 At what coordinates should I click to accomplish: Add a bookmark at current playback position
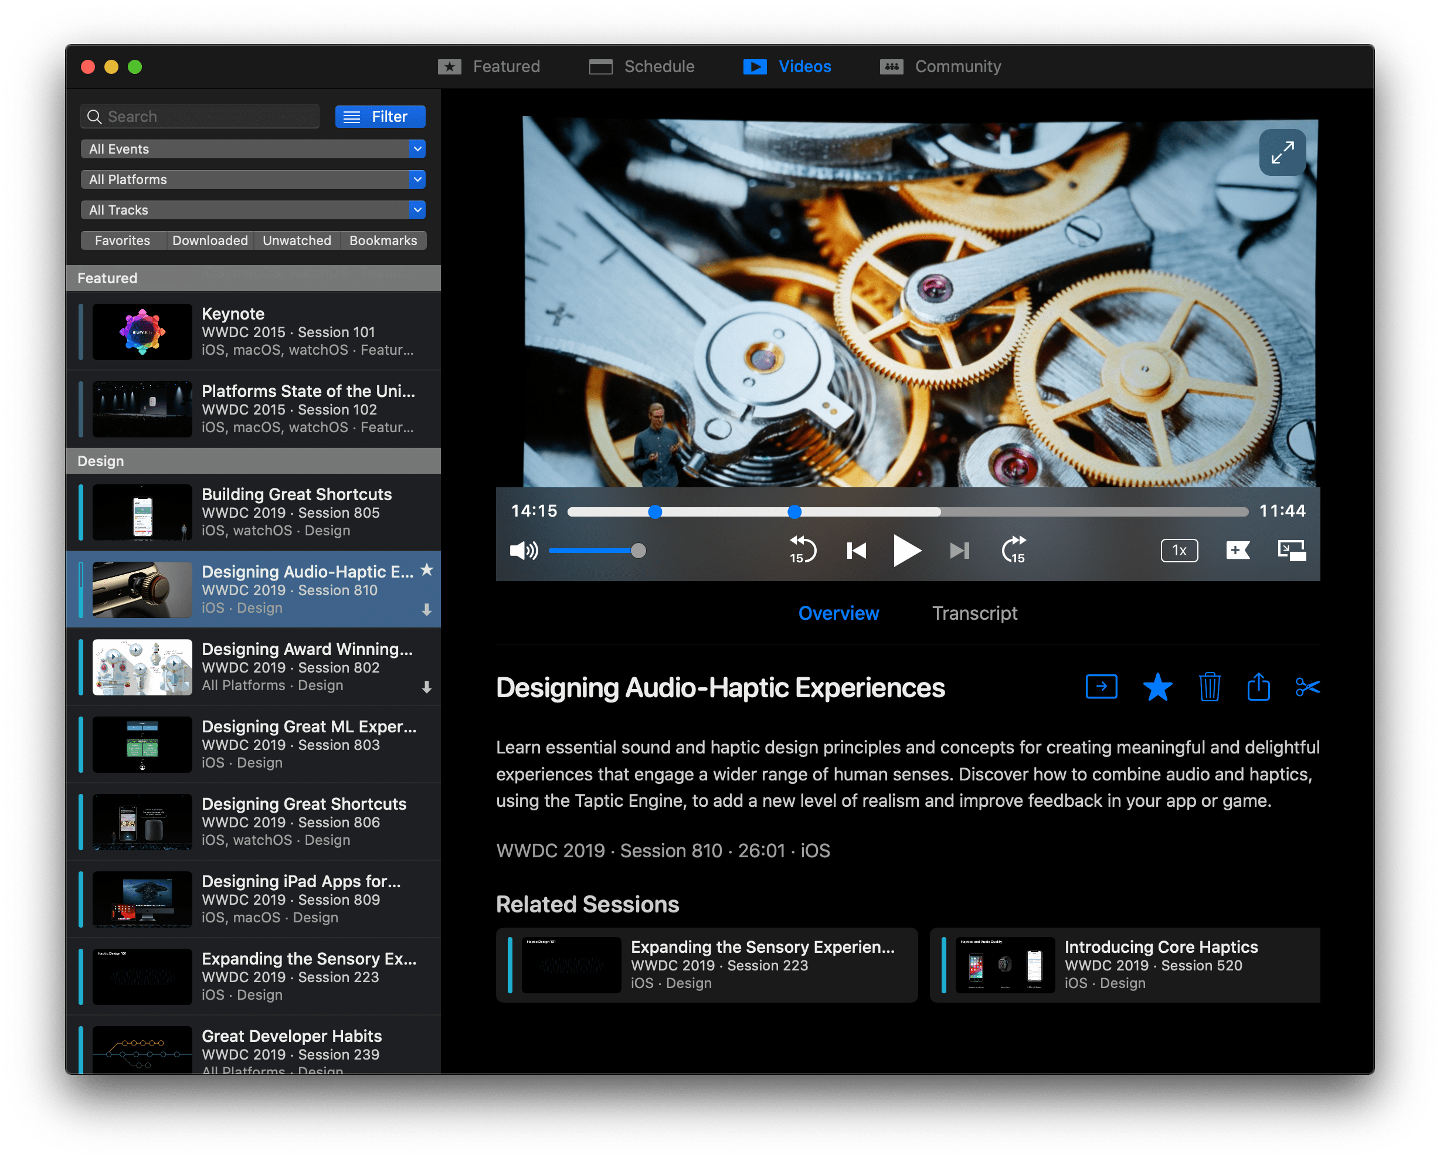(x=1238, y=551)
